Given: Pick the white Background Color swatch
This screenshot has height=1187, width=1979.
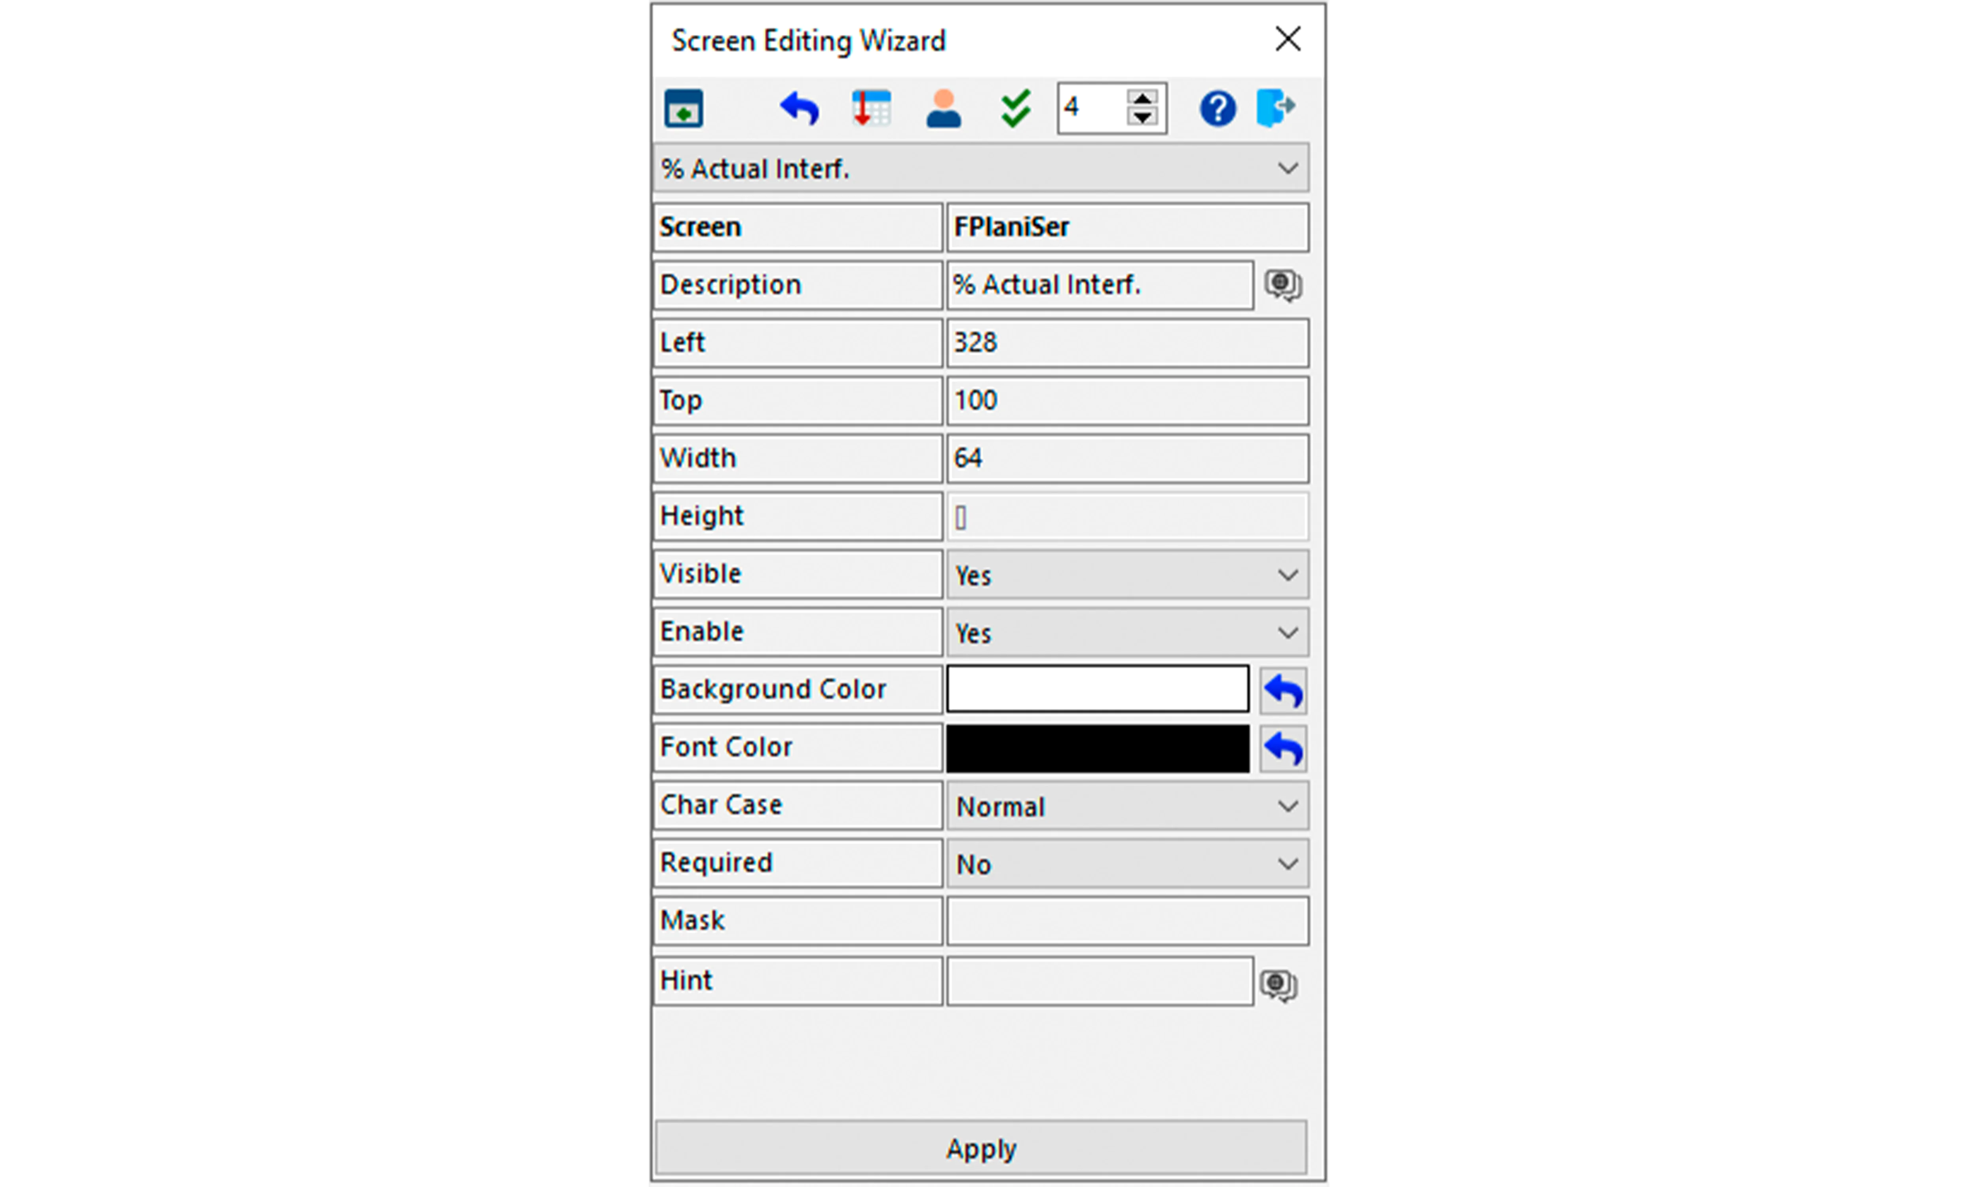Looking at the screenshot, I should [1097, 689].
